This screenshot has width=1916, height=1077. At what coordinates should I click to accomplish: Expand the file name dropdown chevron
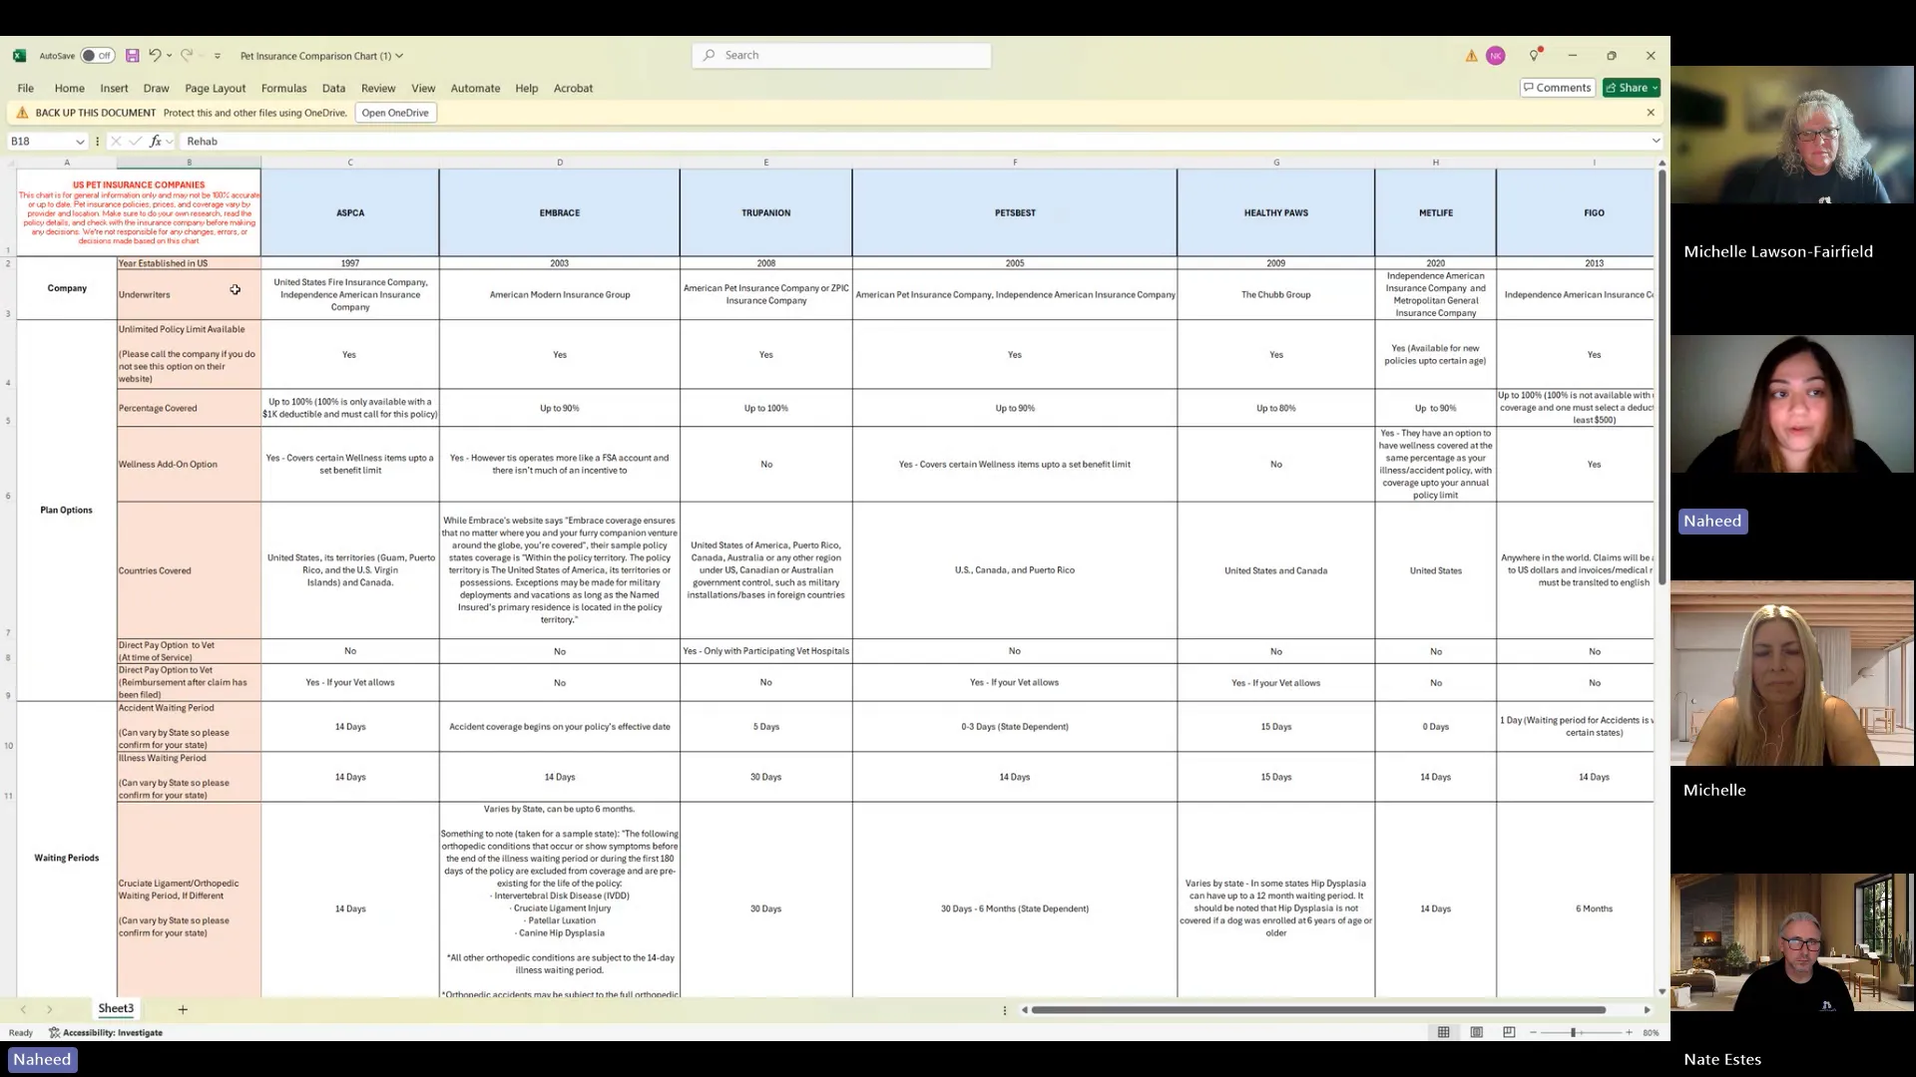coord(399,56)
